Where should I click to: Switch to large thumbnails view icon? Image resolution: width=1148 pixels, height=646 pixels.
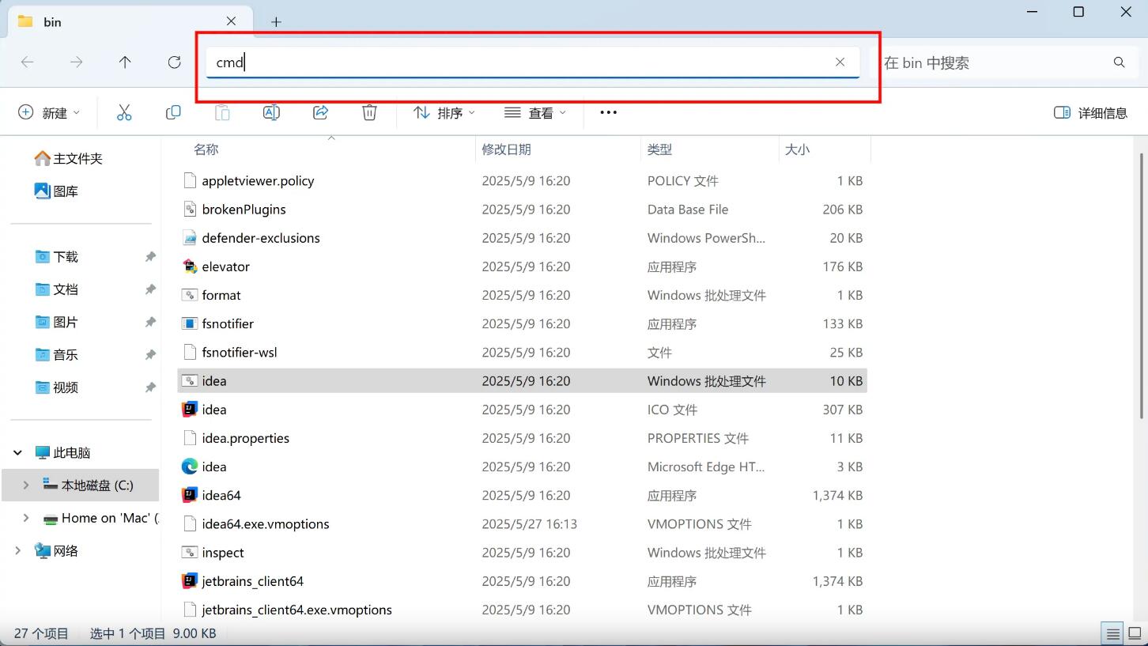pyautogui.click(x=1134, y=633)
